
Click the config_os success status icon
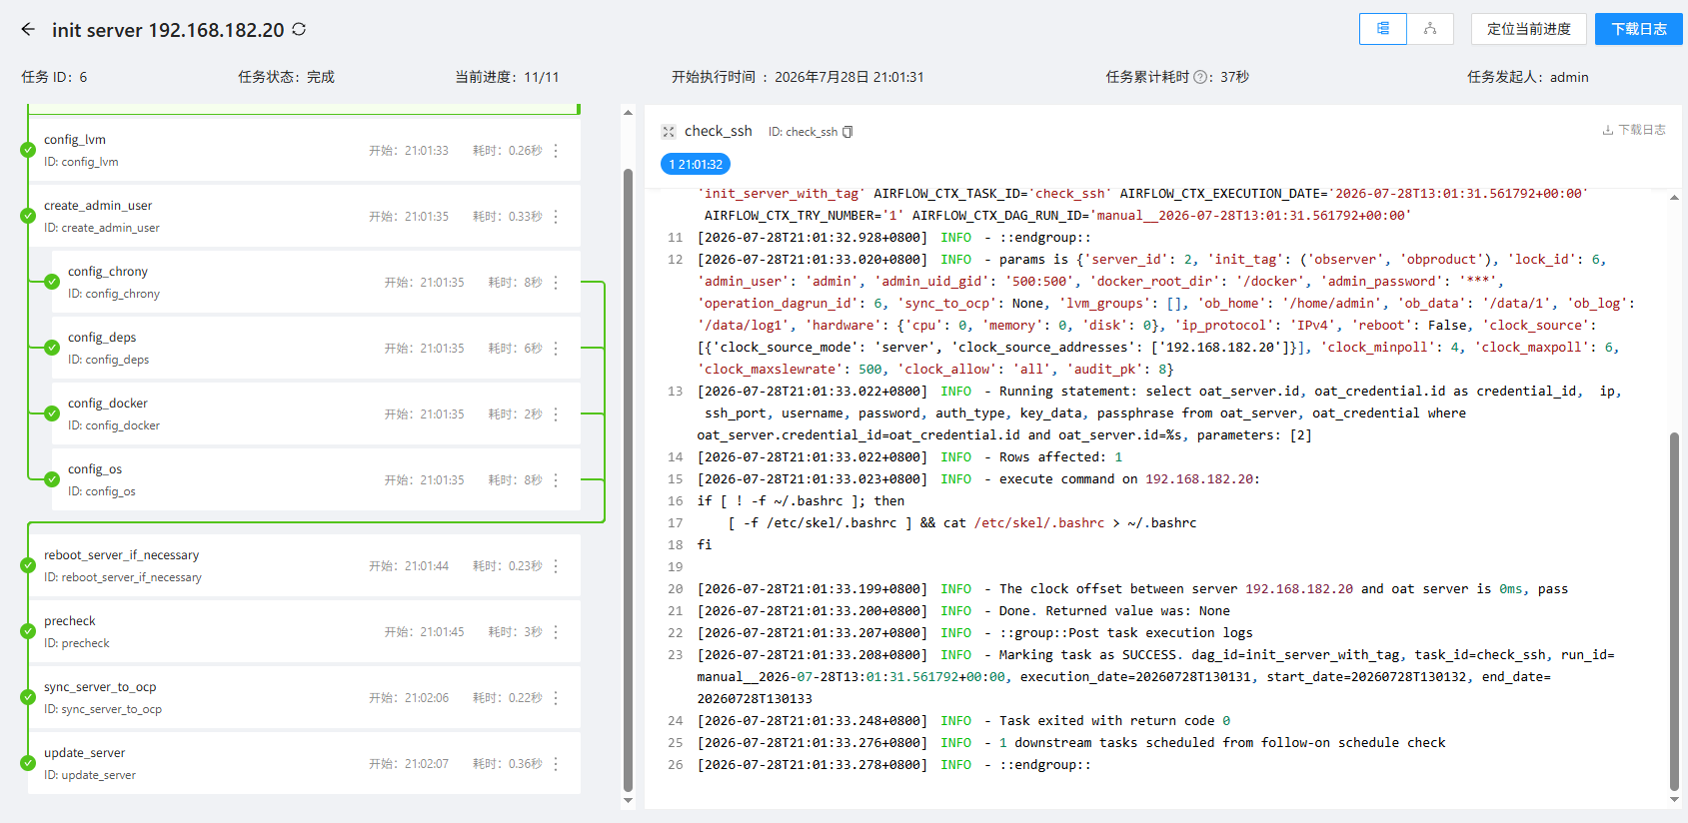[52, 479]
